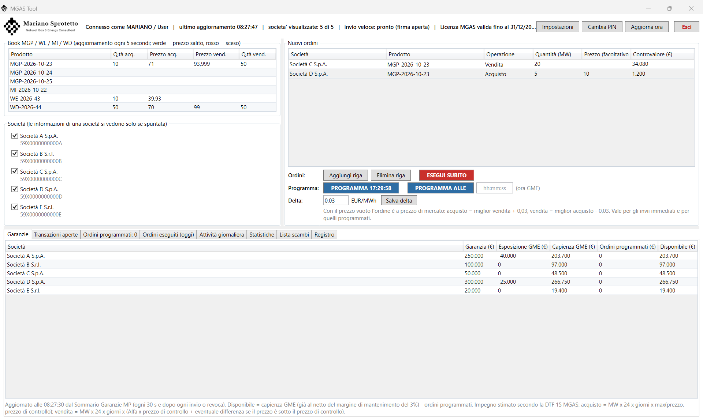Image resolution: width=703 pixels, height=419 pixels.
Task: Click the PROGRAMMA 17:29:58 button
Action: [x=361, y=188]
